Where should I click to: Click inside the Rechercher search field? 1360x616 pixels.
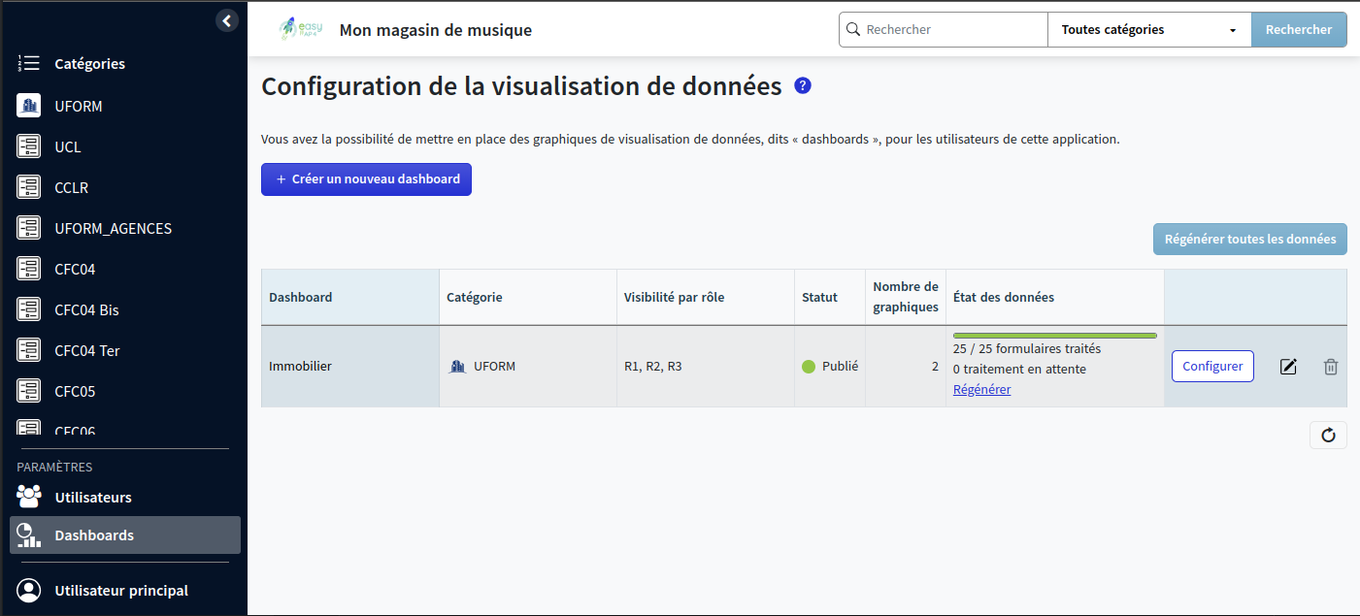(946, 29)
